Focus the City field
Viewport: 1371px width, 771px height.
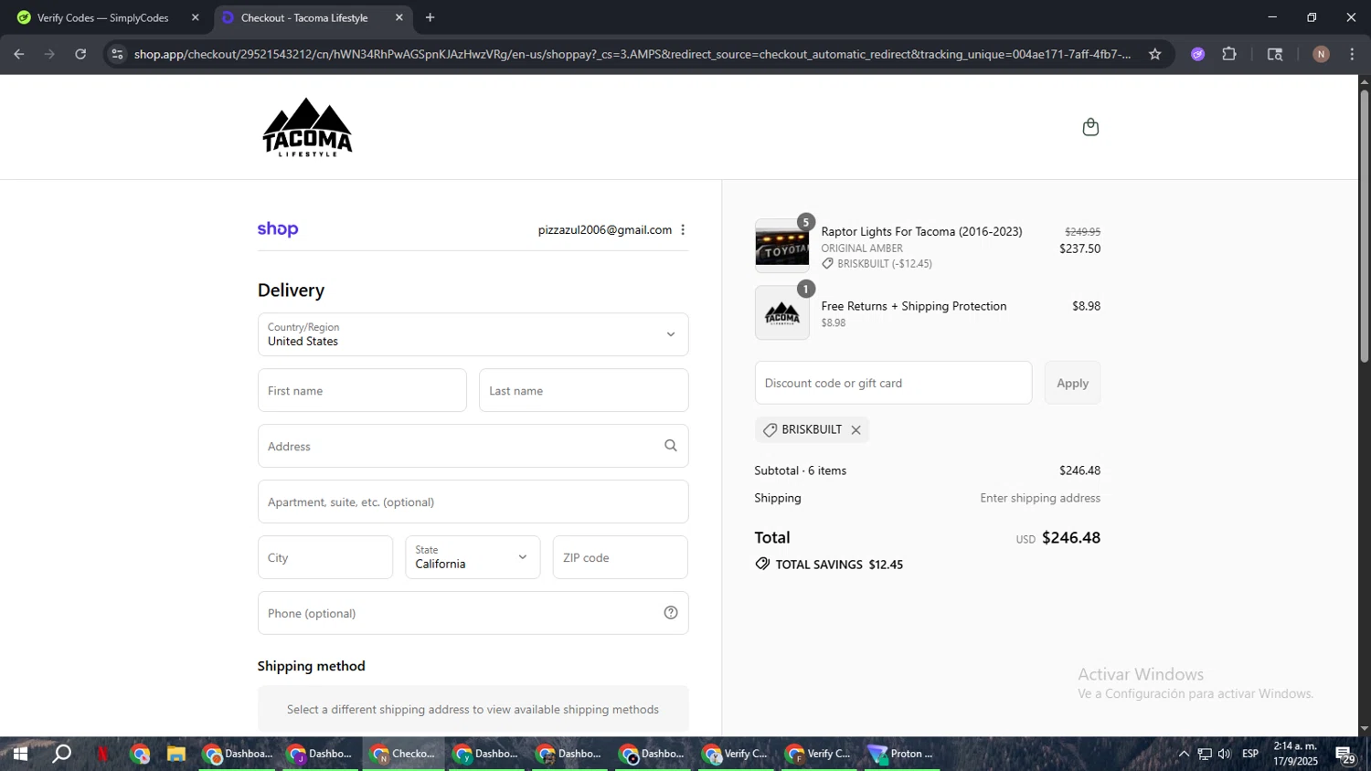click(x=325, y=557)
